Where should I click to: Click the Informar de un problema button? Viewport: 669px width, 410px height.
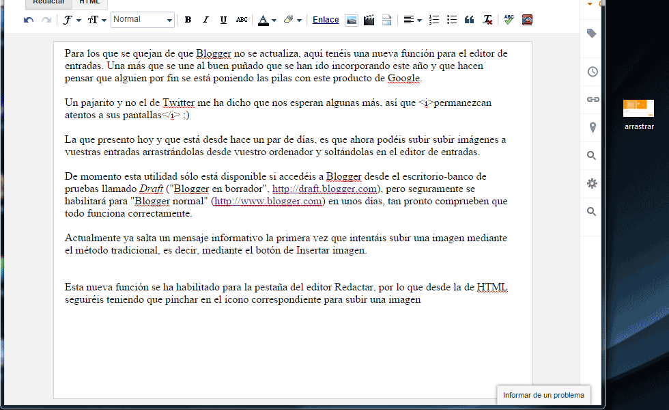coord(543,395)
